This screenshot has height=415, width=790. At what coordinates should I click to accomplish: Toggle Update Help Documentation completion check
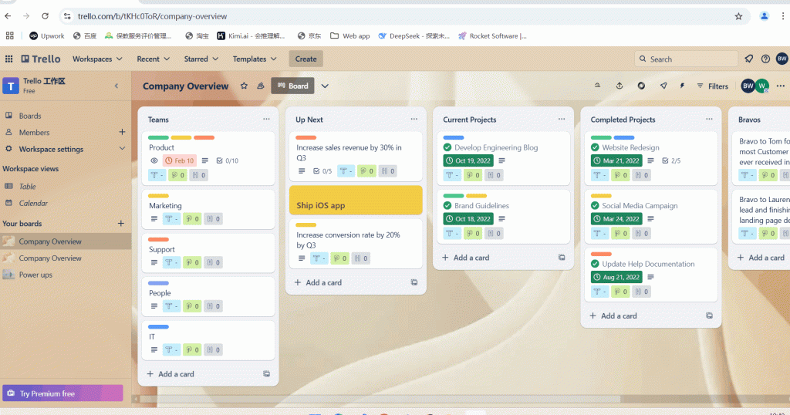(x=595, y=264)
